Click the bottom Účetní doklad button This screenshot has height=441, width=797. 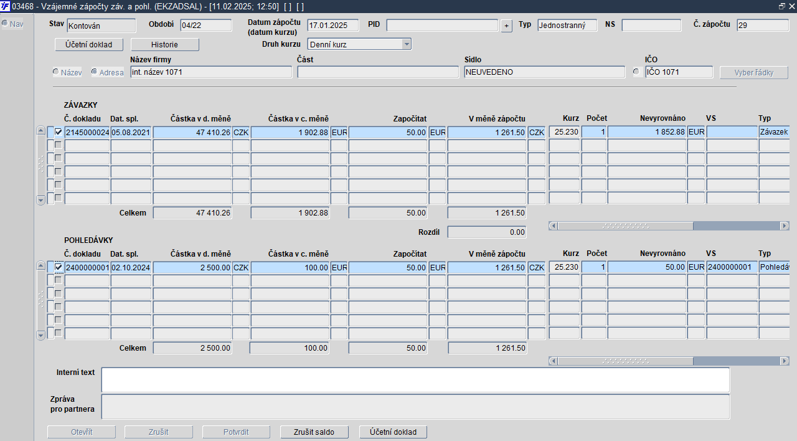(393, 432)
